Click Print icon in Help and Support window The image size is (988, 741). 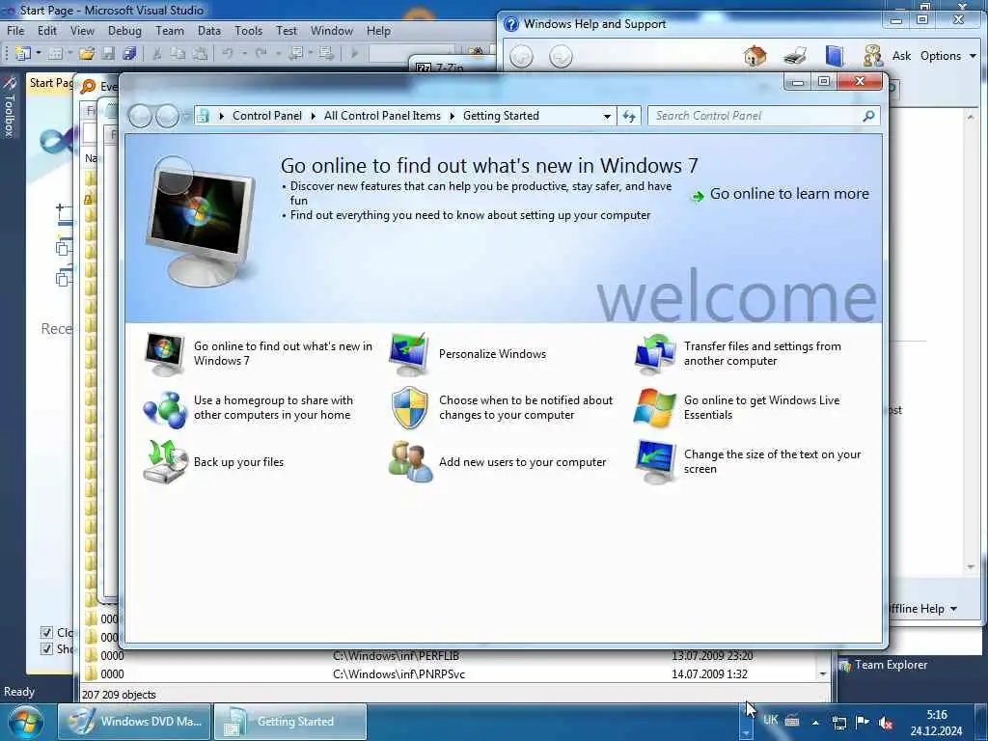795,56
